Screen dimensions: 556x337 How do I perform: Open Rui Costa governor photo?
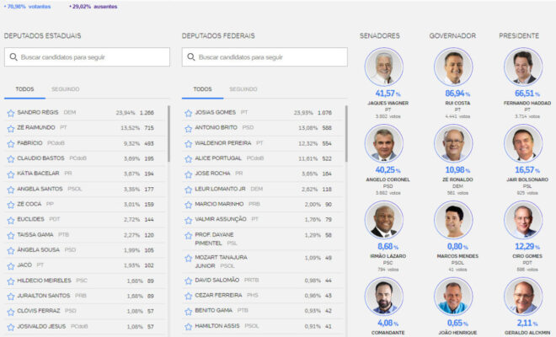point(452,67)
